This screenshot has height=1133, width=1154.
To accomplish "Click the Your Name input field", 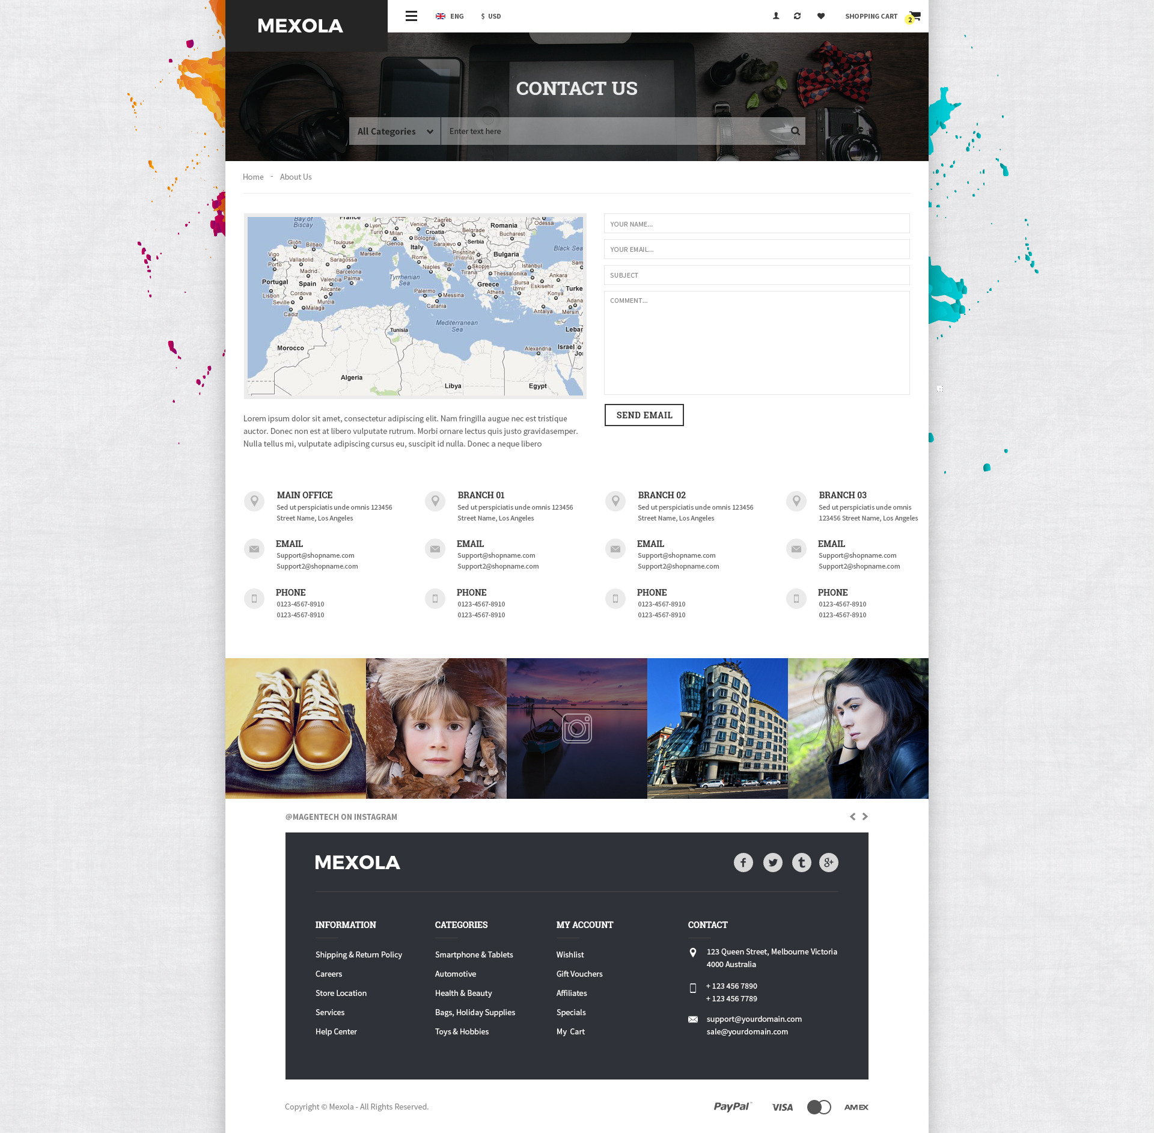I will pos(756,224).
